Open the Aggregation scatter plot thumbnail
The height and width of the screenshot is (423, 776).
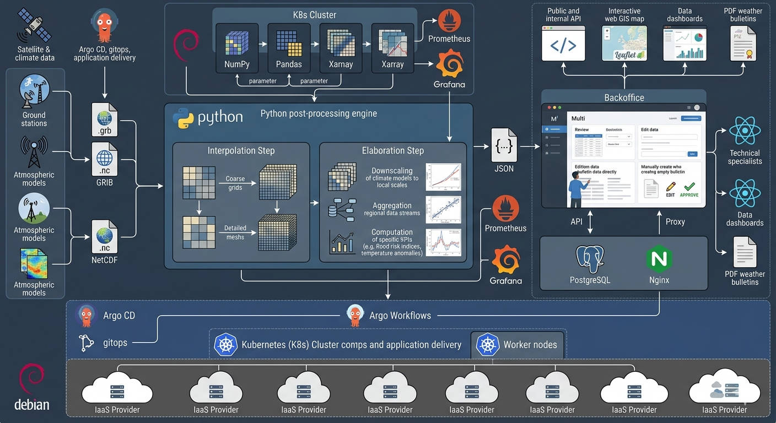(x=443, y=209)
